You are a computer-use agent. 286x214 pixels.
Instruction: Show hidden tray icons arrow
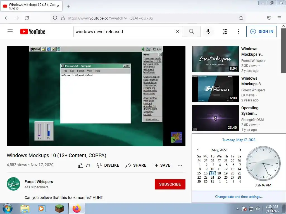click(237, 209)
